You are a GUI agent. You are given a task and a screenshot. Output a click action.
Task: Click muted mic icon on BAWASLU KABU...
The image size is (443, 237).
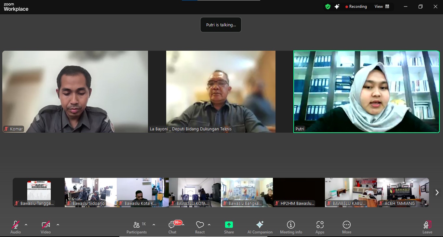click(329, 204)
